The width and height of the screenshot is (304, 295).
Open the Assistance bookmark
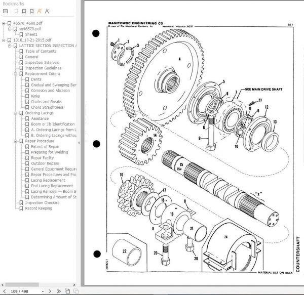click(40, 119)
